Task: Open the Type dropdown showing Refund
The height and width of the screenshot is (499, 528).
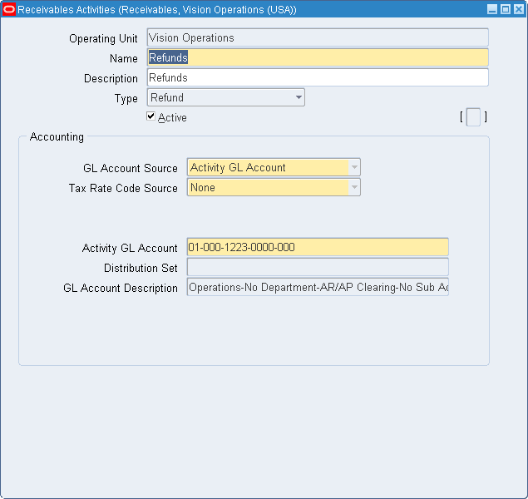Action: click(226, 97)
